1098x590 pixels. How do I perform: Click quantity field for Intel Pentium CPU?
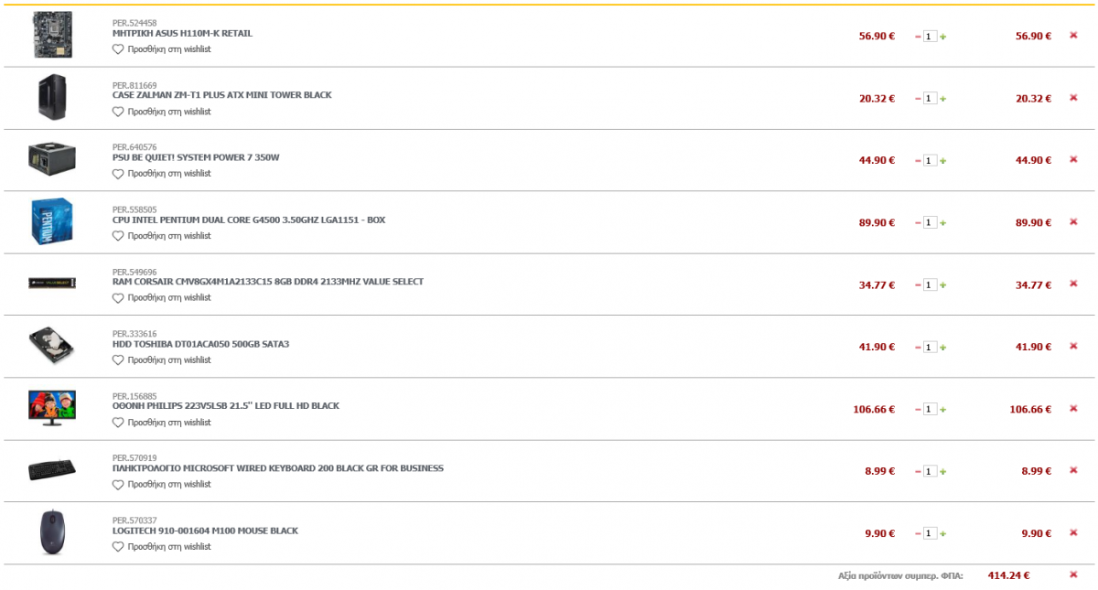931,223
